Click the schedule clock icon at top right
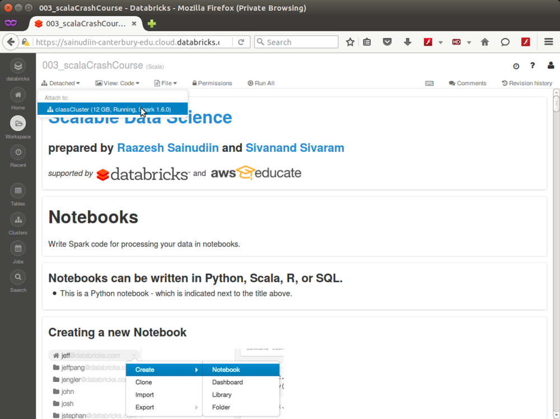 pyautogui.click(x=516, y=66)
